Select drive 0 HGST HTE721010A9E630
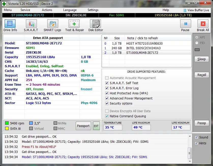This screenshot has width=213, height=166. (x=146, y=43)
